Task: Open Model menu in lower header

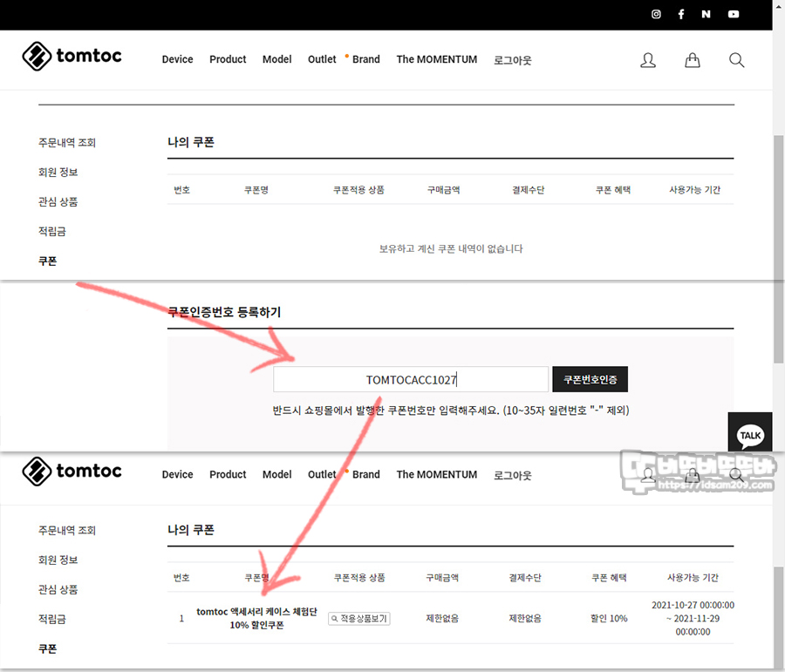Action: coord(276,475)
